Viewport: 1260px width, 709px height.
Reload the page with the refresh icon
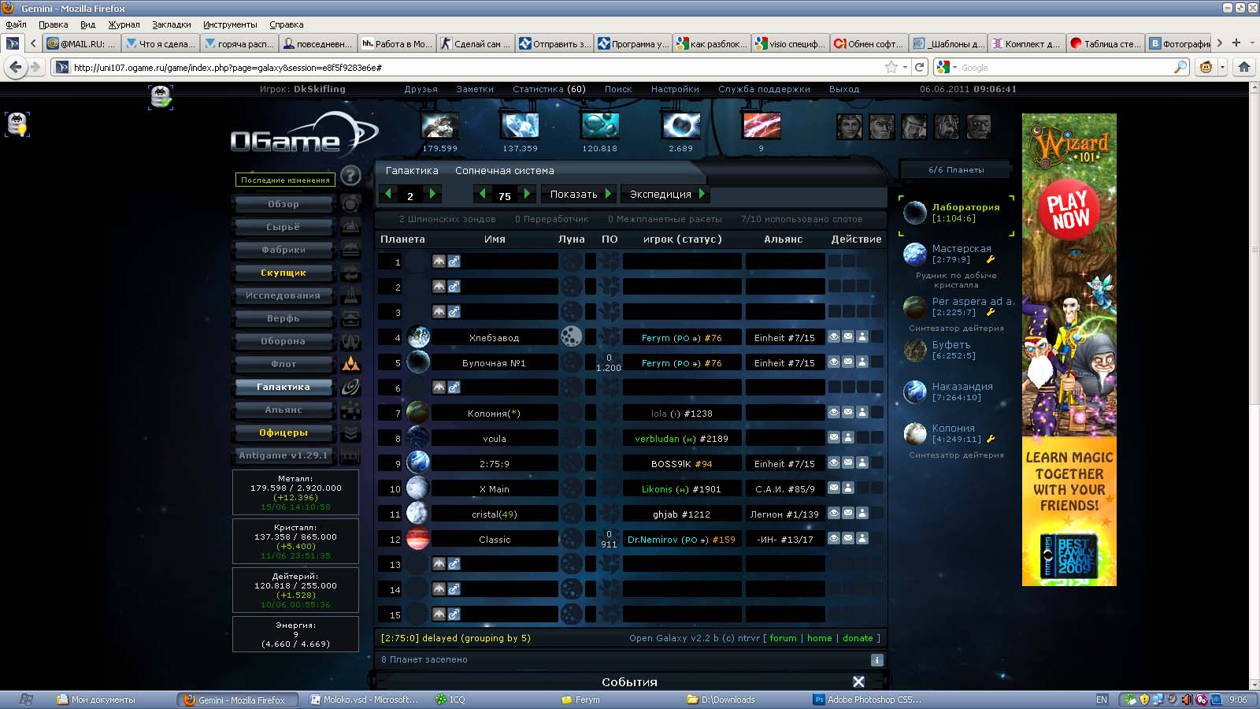[x=919, y=67]
